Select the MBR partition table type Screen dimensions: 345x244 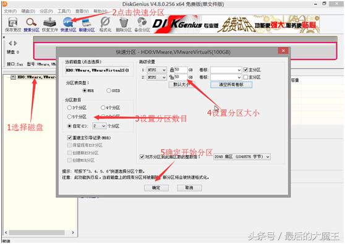(85, 91)
